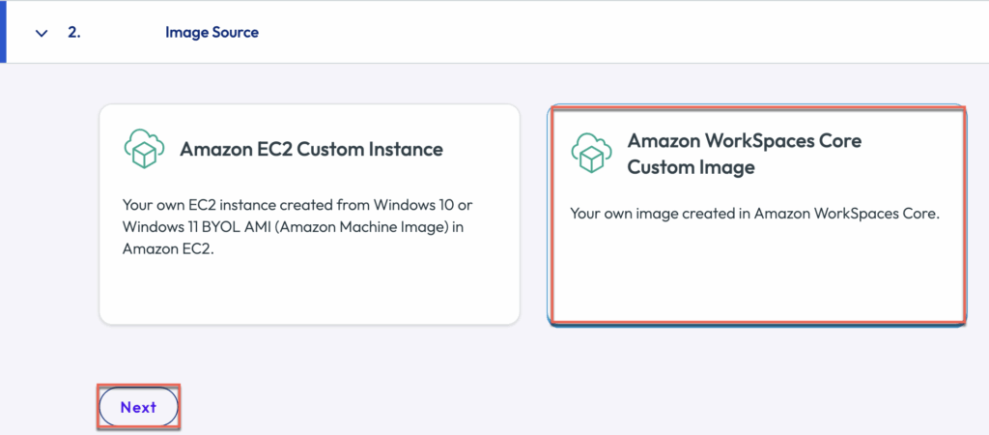Select the Amazon EC2 Custom Instance title
This screenshot has height=435, width=989.
pyautogui.click(x=311, y=149)
